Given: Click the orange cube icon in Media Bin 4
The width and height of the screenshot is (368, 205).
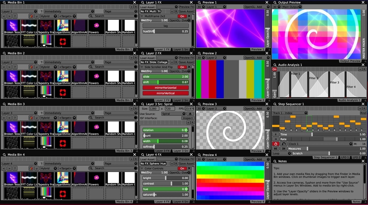Looking at the screenshot, I should (x=31, y=168).
